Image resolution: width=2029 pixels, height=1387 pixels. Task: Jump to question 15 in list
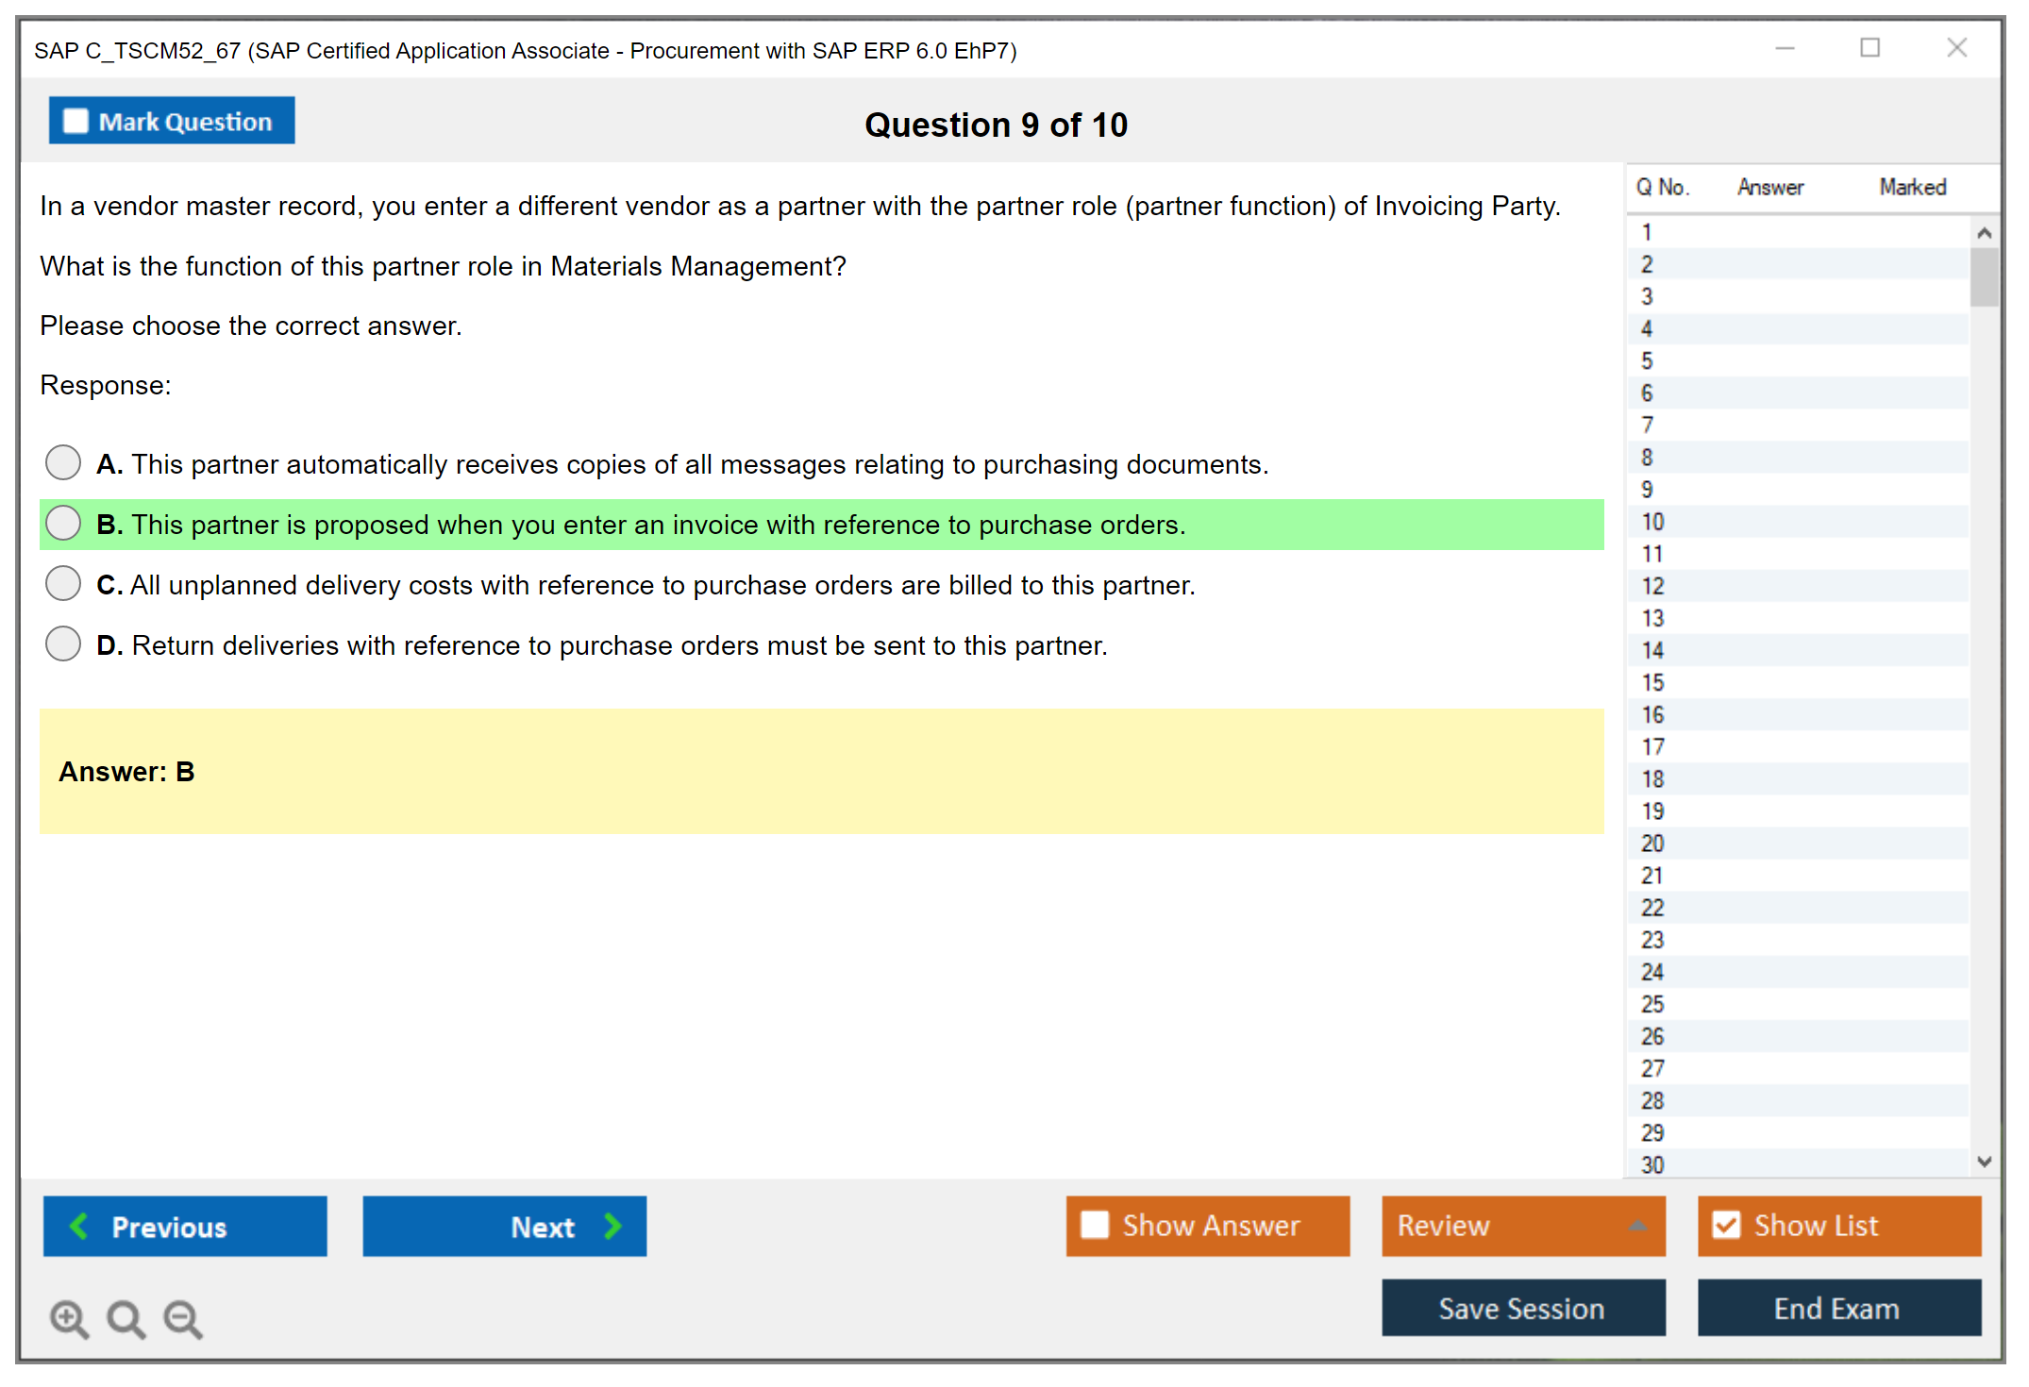coord(1652,682)
